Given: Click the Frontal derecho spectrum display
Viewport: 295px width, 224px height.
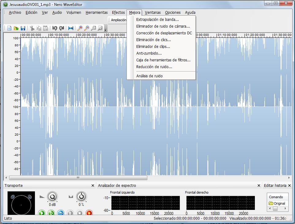Looking at the screenshot, I should 221,203.
